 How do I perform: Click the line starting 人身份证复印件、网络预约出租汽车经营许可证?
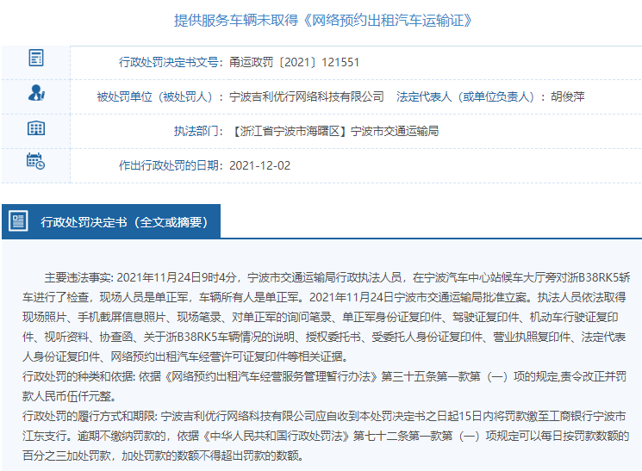(185, 356)
